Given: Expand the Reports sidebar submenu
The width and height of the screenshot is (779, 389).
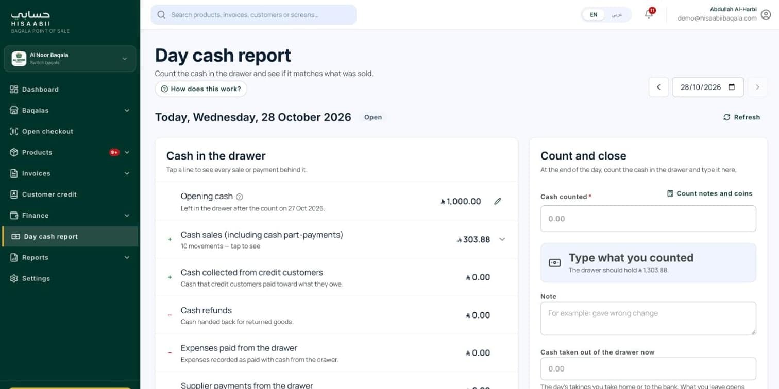Looking at the screenshot, I should 127,257.
